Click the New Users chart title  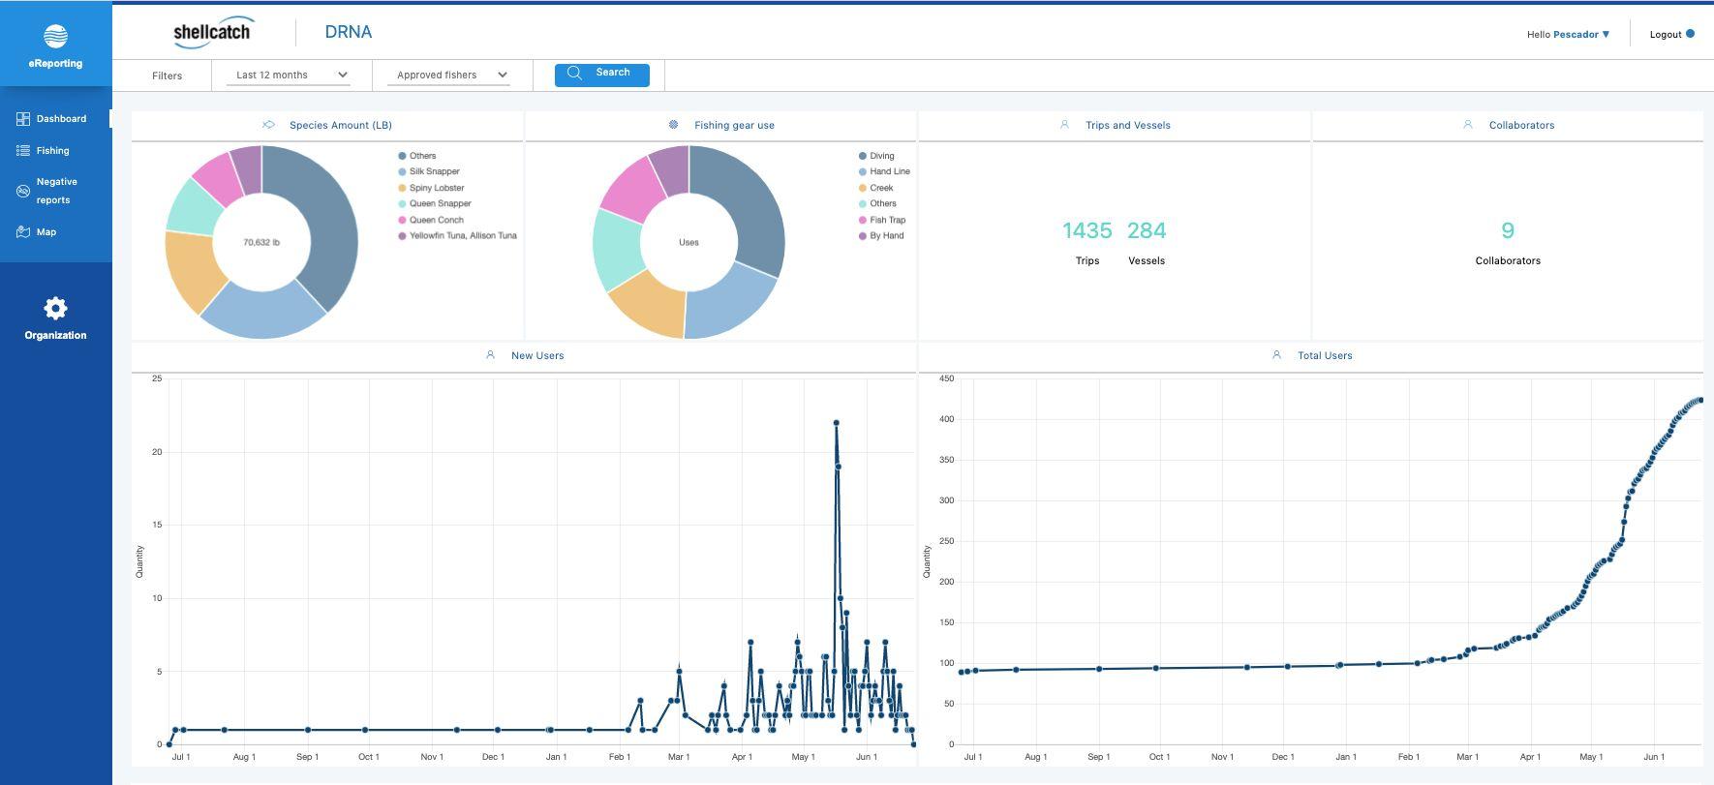point(537,355)
